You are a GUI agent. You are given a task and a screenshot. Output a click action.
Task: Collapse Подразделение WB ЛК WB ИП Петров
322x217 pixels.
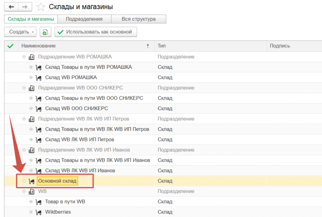click(24, 119)
